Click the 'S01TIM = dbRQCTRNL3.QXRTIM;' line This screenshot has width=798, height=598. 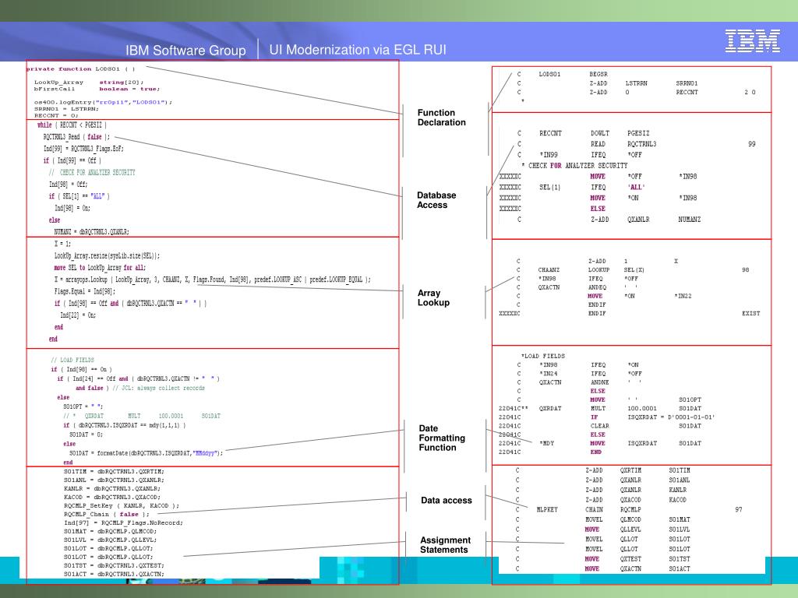(x=114, y=471)
